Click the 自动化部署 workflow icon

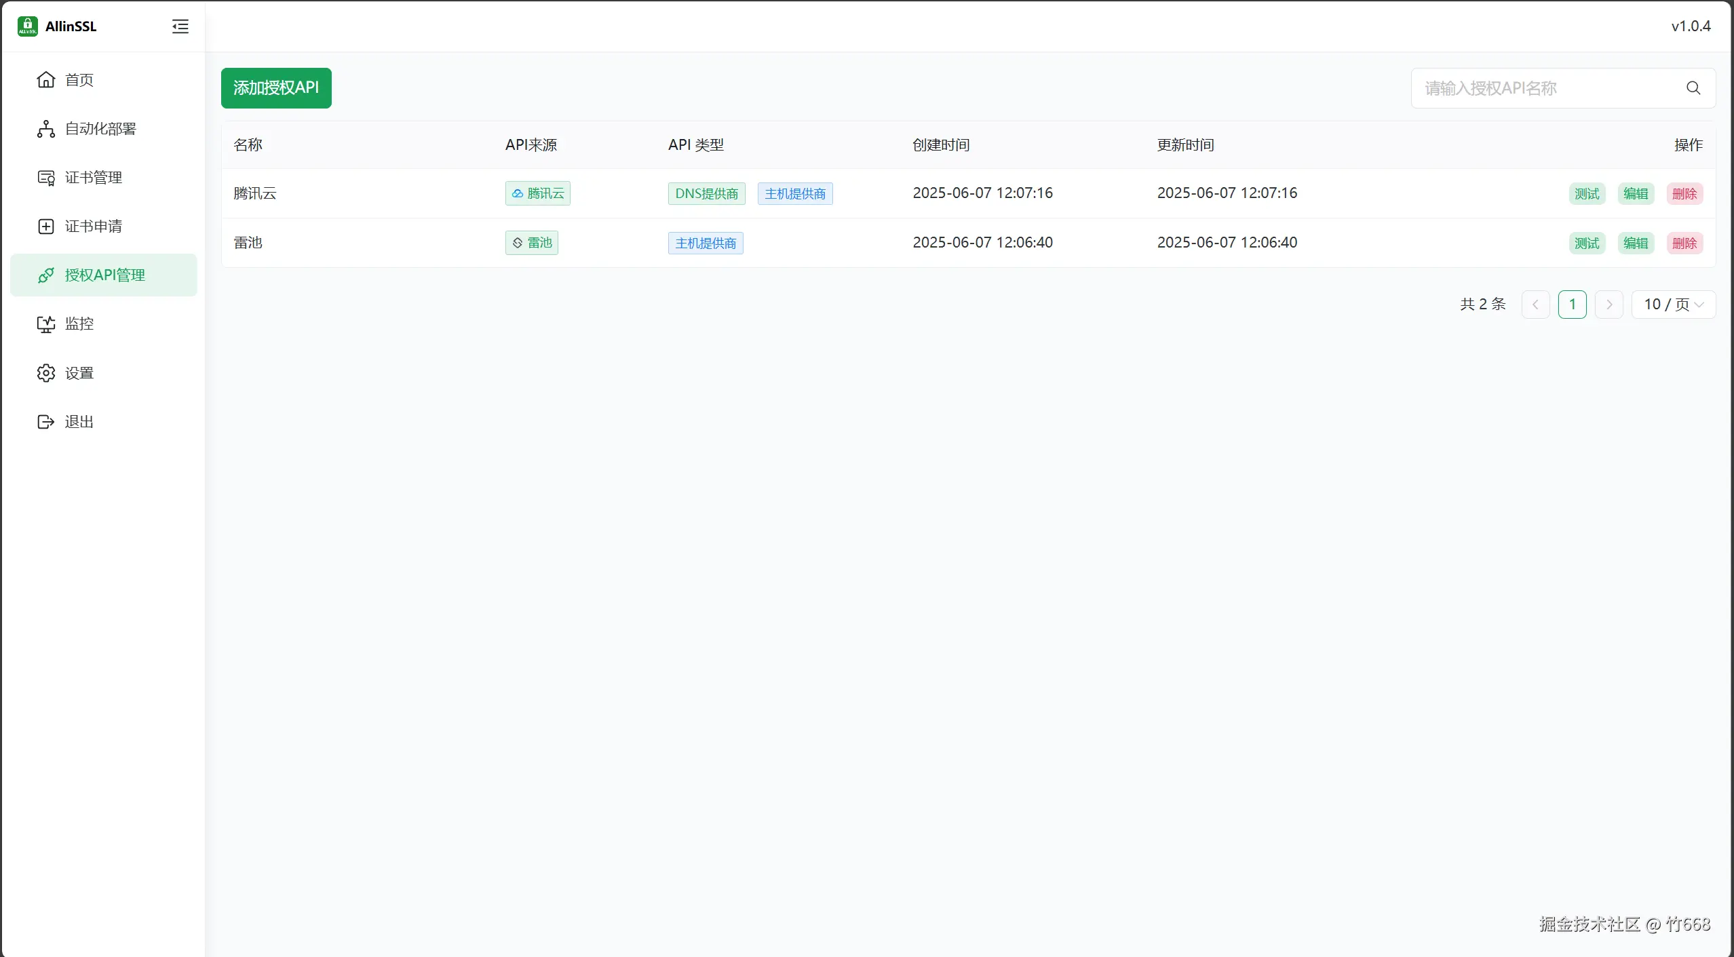tap(46, 129)
